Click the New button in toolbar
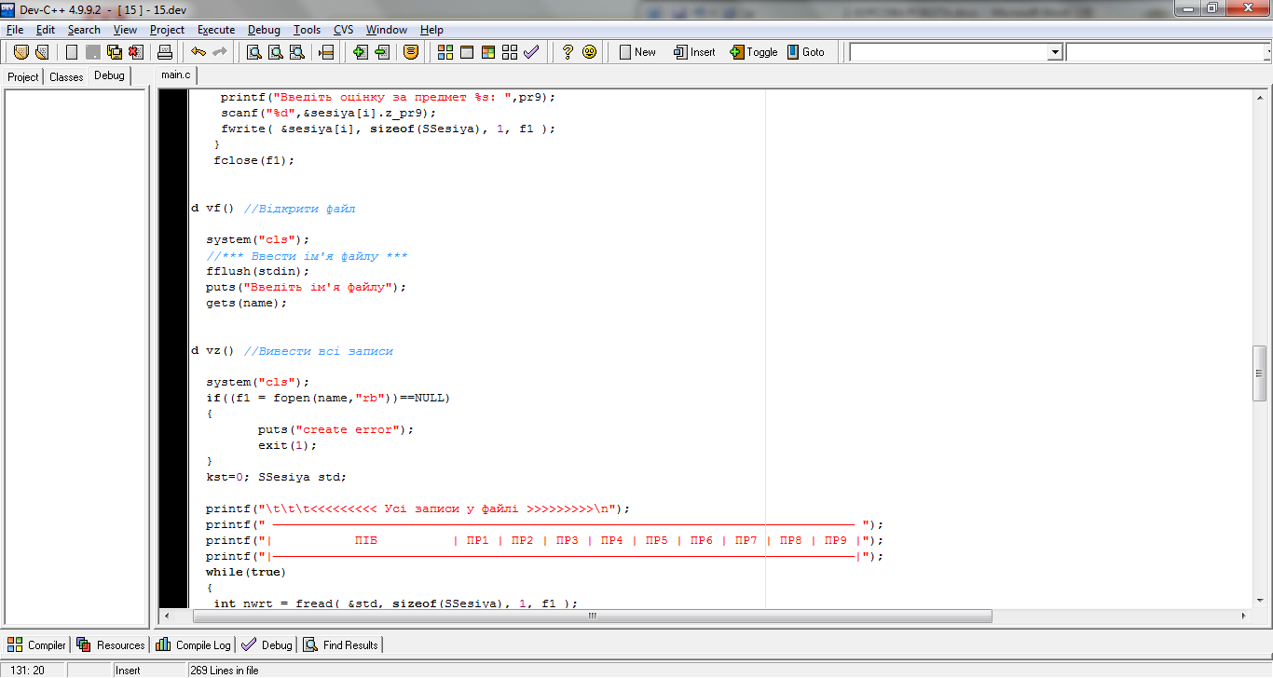Viewport: 1273px width, 678px height. pyautogui.click(x=638, y=52)
